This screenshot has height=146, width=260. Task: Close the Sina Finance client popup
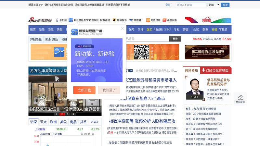coord(123,29)
